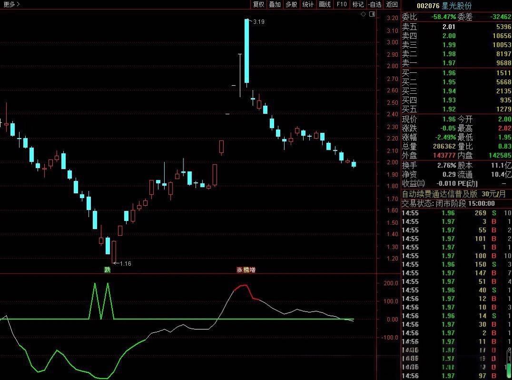Select the 卖三 row at 1.99
The image size is (512, 380).
456,45
